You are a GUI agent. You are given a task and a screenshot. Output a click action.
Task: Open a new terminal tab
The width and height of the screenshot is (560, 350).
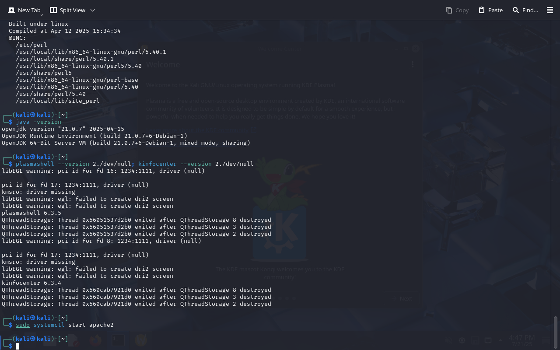pos(24,10)
